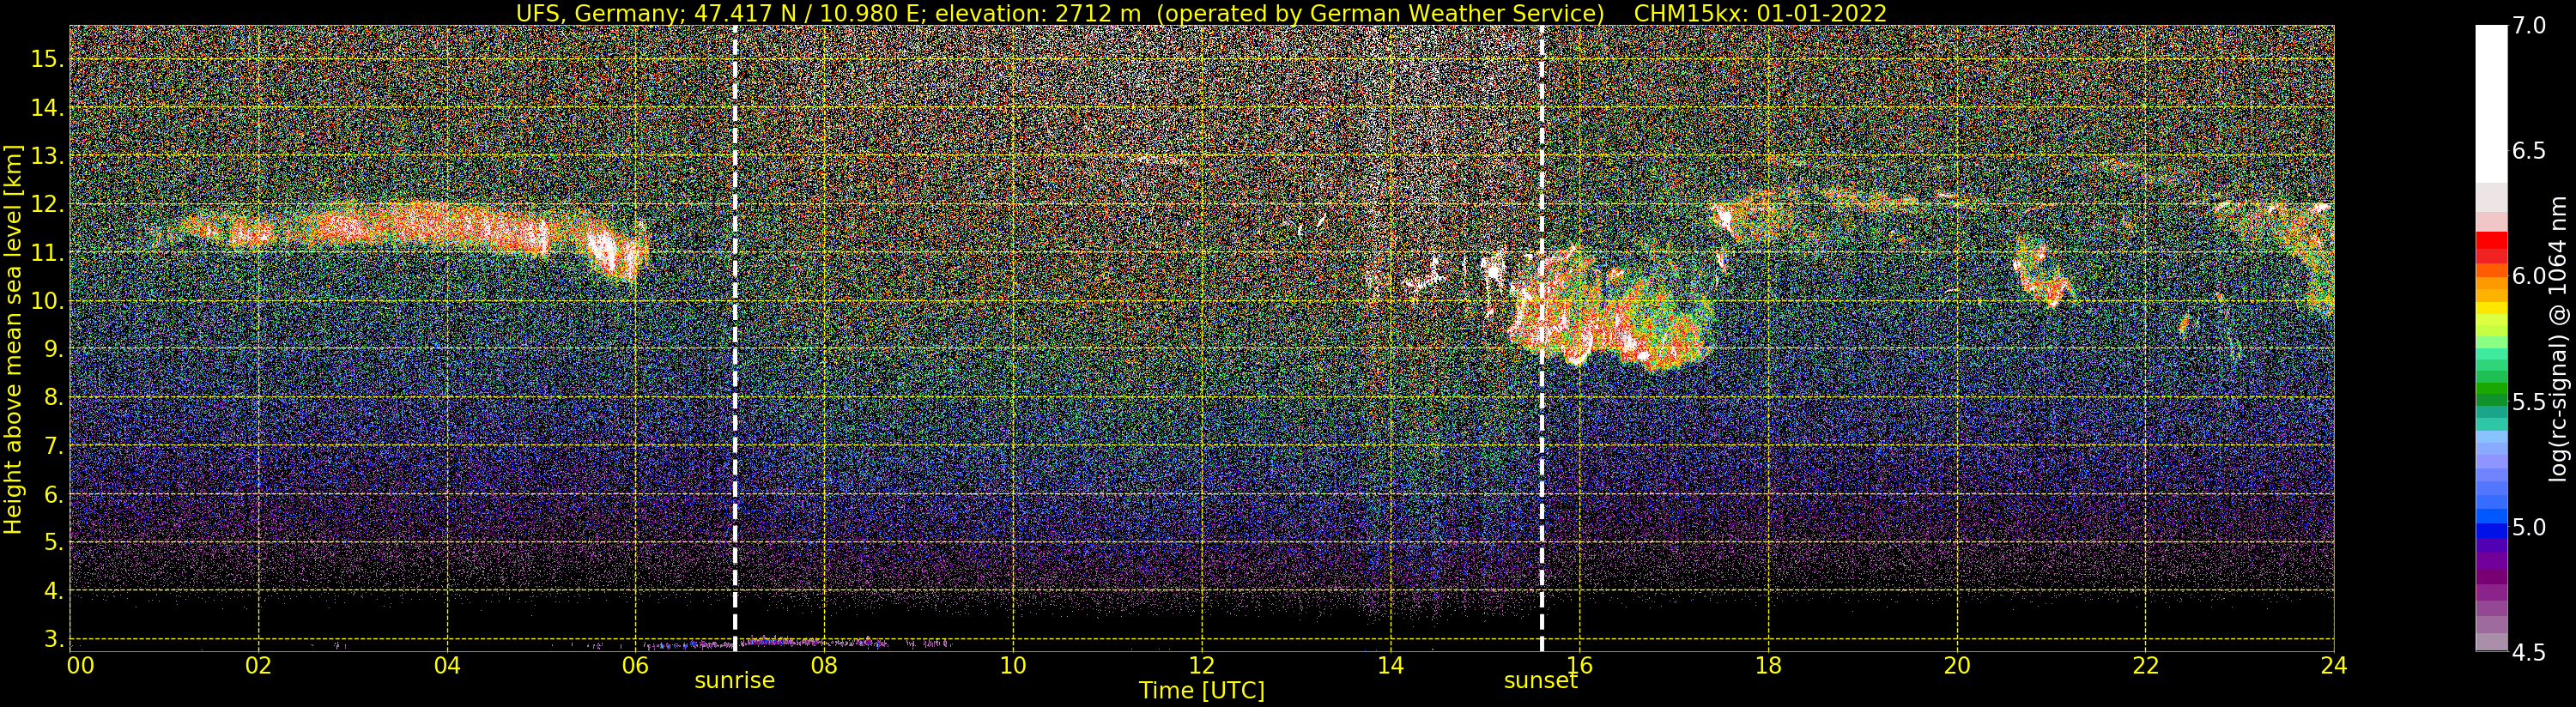Select the time axis tick "14"
Viewport: 2576px width, 707px height.
click(1390, 665)
